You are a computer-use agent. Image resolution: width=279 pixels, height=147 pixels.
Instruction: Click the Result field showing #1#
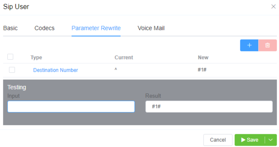(x=209, y=107)
